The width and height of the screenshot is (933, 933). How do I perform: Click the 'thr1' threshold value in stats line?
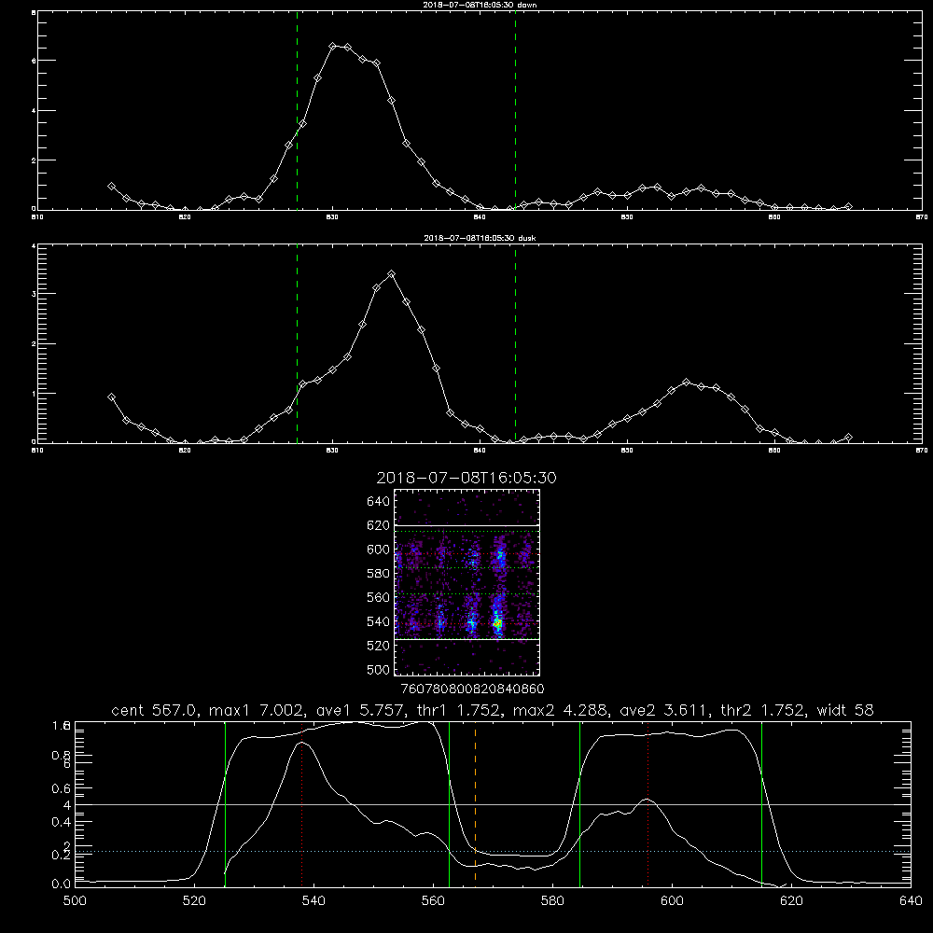click(x=461, y=710)
